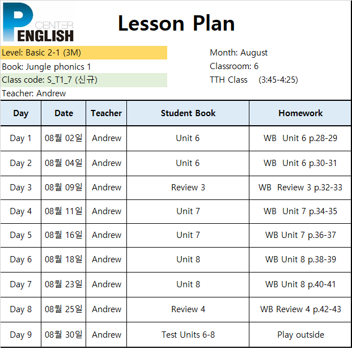Select the Day 8 date 08월 25일
Viewport: 352px width, 349px height.
(x=63, y=309)
